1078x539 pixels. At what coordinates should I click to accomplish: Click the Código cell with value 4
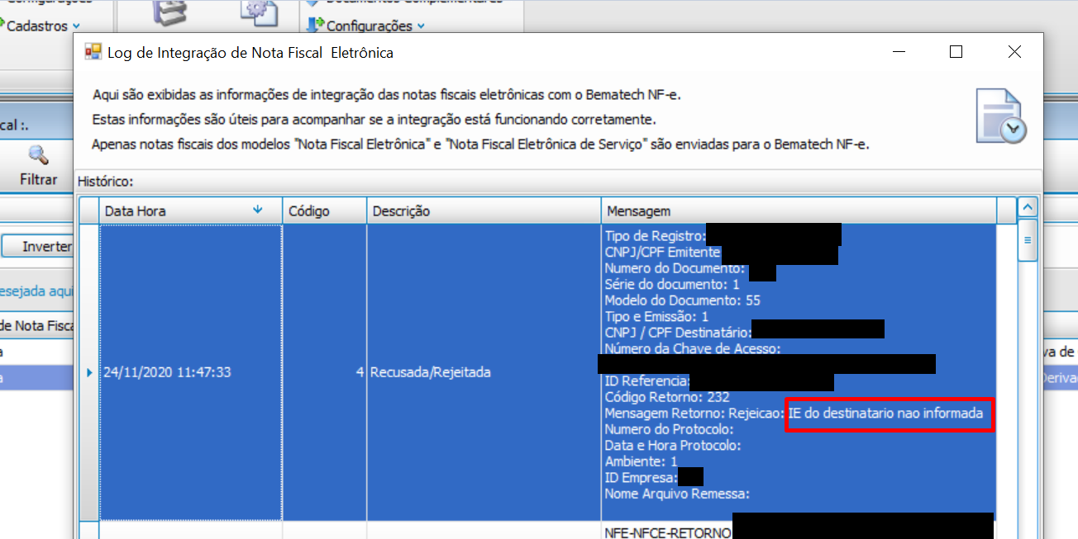[x=324, y=372]
